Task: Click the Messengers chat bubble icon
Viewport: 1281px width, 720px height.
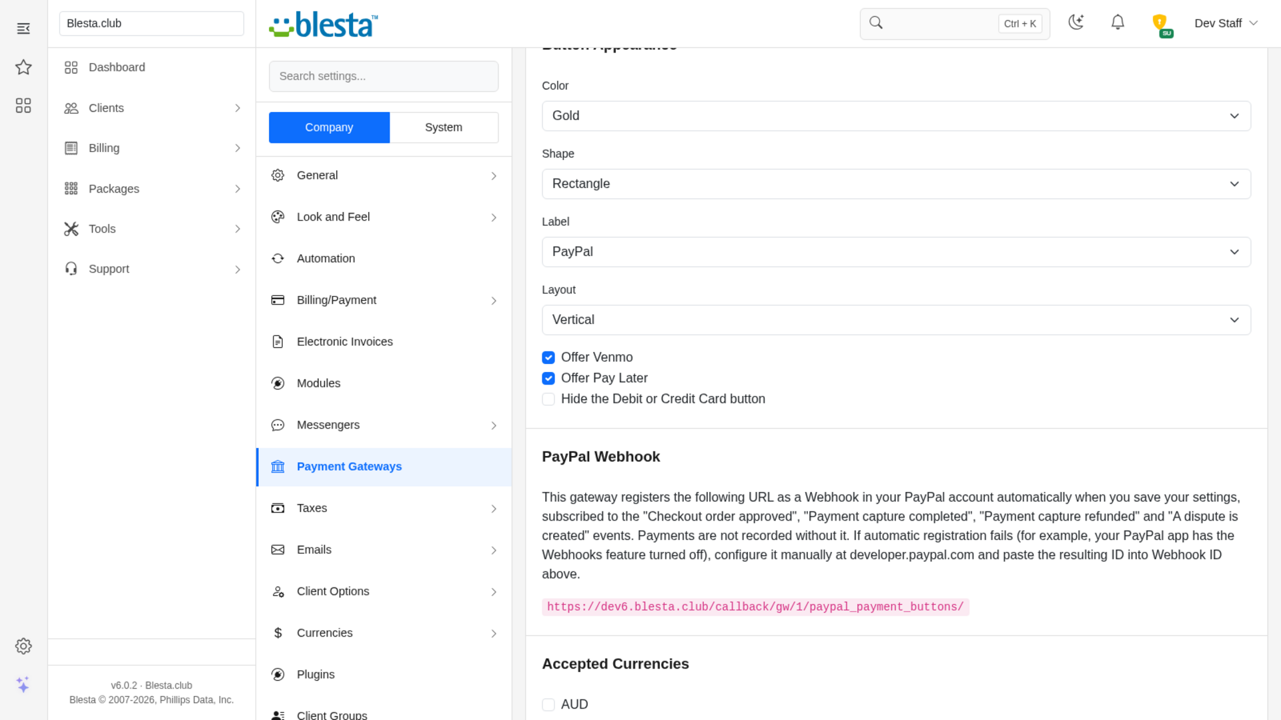Action: point(278,425)
